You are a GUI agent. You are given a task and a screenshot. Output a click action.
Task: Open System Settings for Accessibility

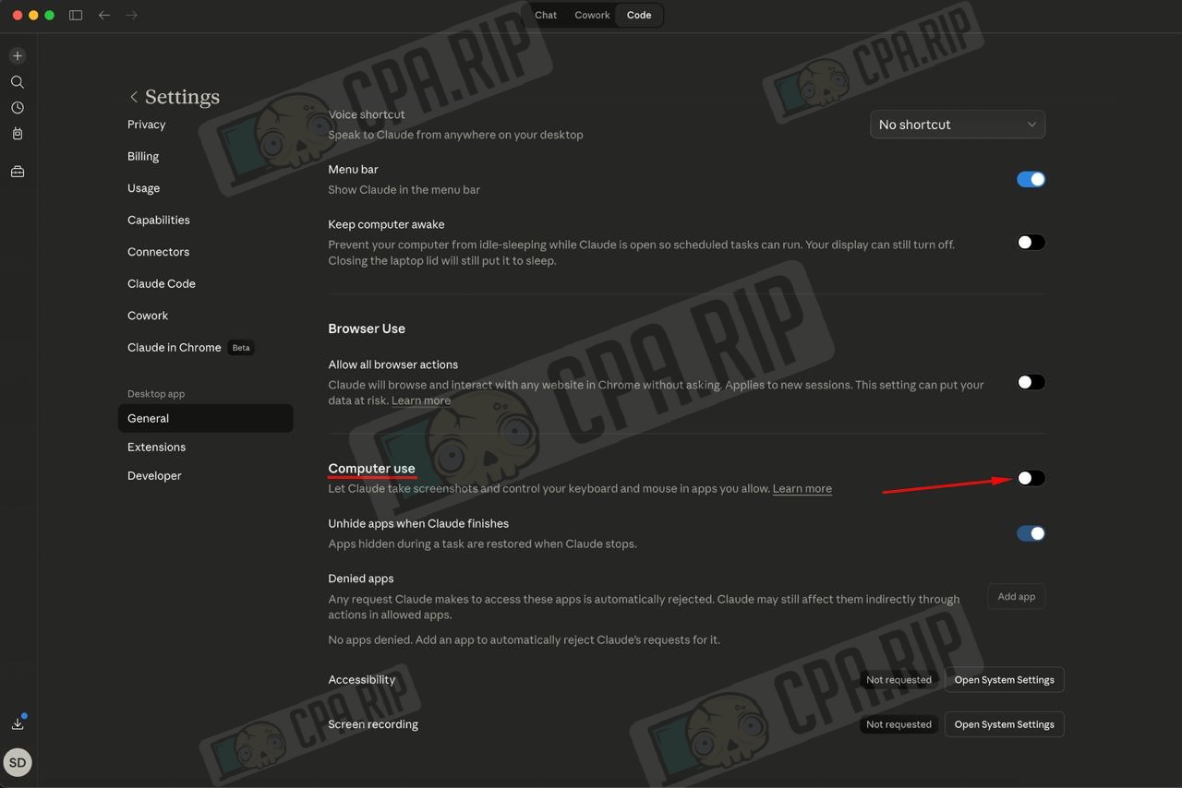point(1004,680)
